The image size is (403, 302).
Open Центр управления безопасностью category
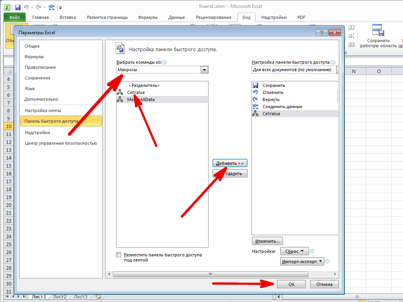pos(61,143)
